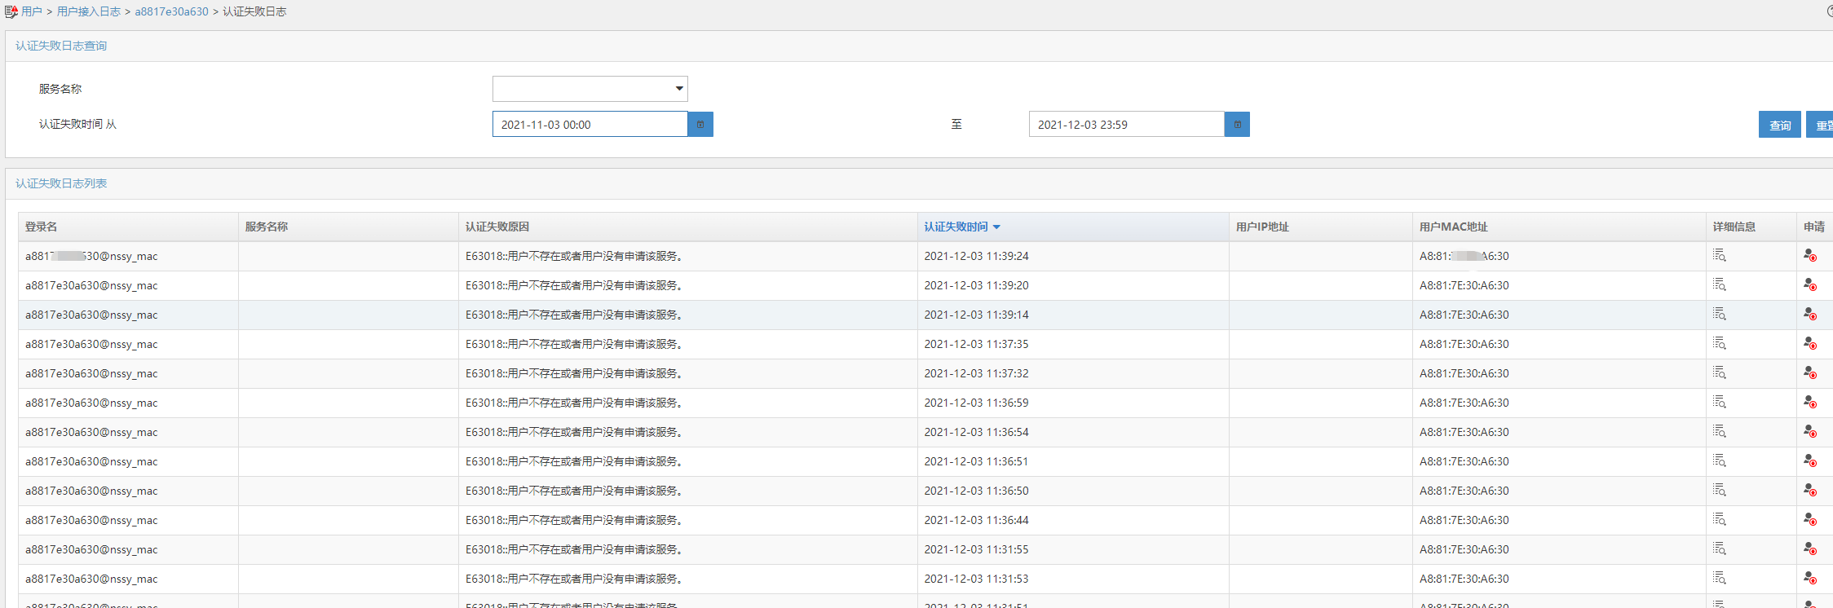Viewport: 1833px width, 608px height.
Task: Click the login name in the 11:39:14 row
Action: (91, 315)
